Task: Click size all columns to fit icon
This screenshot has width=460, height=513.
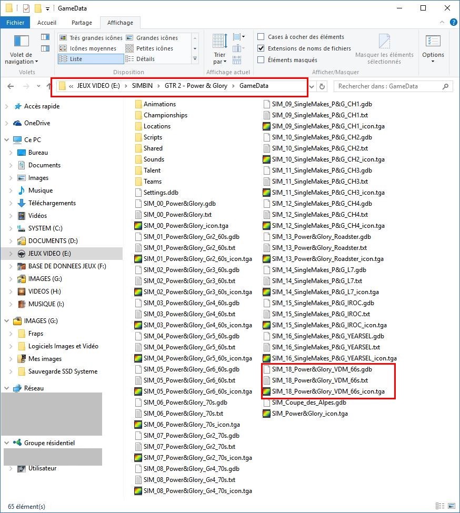Action: click(x=237, y=60)
